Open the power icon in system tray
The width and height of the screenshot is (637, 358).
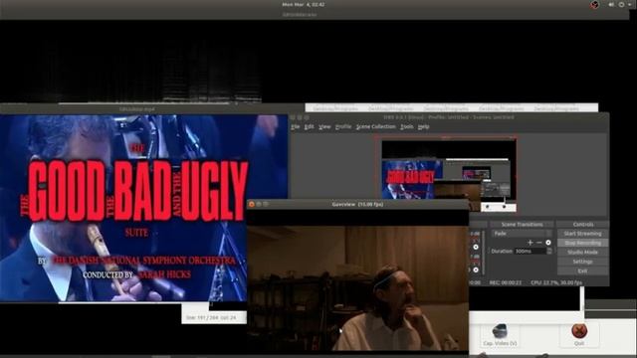click(x=621, y=4)
